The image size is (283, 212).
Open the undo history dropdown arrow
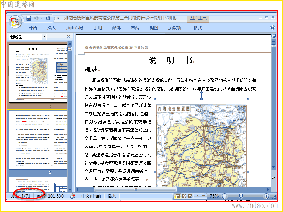(41, 18)
